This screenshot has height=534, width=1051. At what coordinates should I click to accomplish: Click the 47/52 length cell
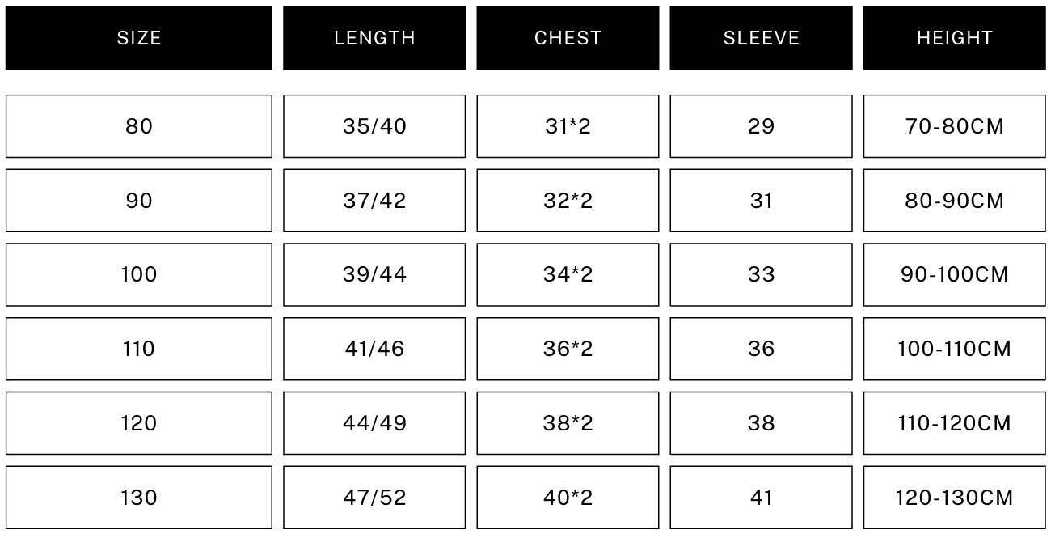point(374,498)
